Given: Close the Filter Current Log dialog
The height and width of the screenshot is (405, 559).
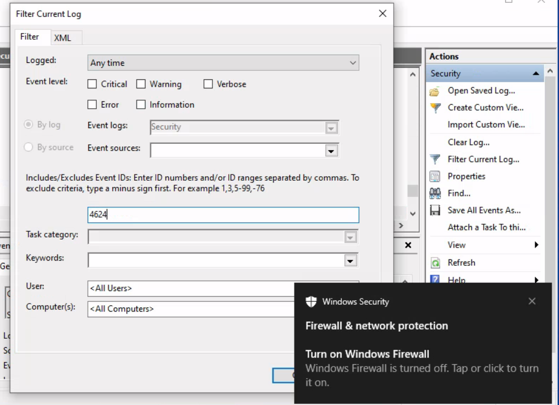Looking at the screenshot, I should pos(382,14).
